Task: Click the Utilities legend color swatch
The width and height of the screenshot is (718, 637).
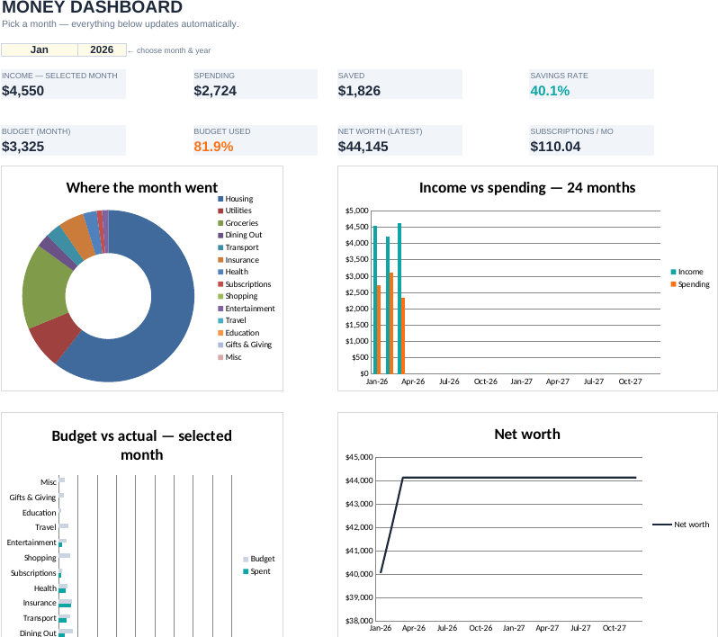Action: coord(220,211)
